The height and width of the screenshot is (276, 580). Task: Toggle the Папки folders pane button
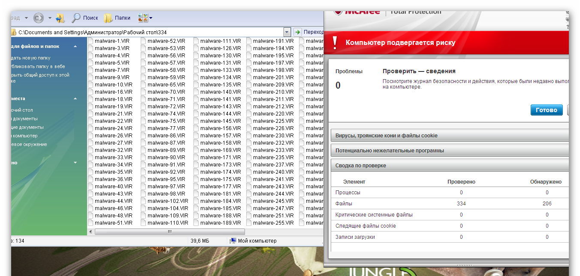[117, 18]
